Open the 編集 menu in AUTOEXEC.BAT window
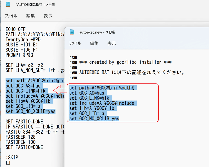This screenshot has width=209, height=167. [x=30, y=16]
